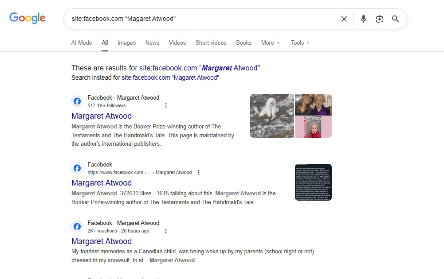Clear the search box text

pyautogui.click(x=344, y=19)
